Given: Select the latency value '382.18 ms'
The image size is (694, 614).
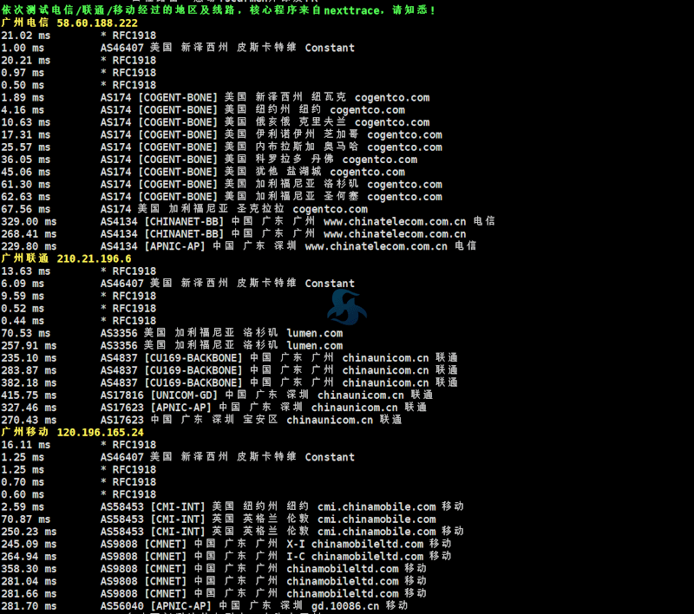Looking at the screenshot, I should 29,382.
